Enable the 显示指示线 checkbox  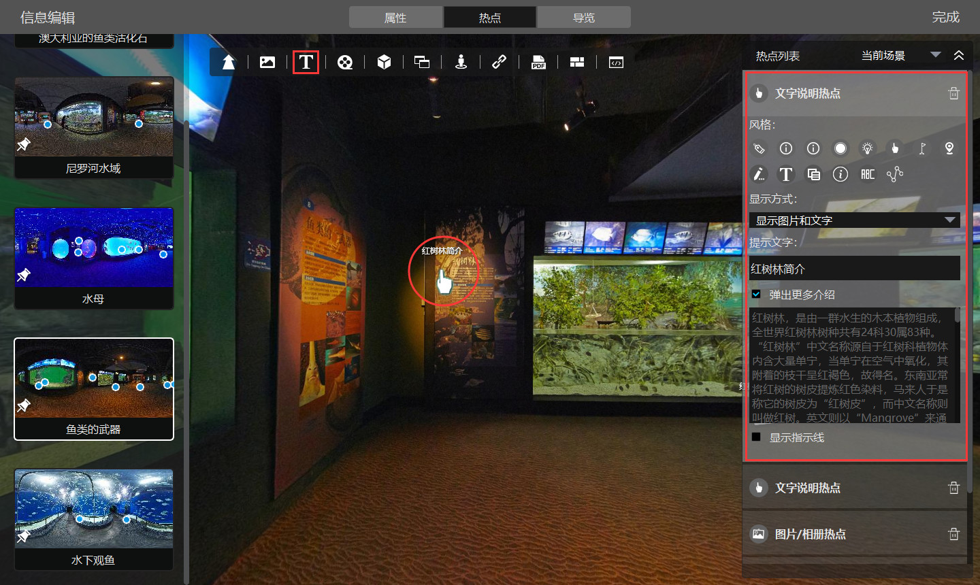pyautogui.click(x=756, y=437)
